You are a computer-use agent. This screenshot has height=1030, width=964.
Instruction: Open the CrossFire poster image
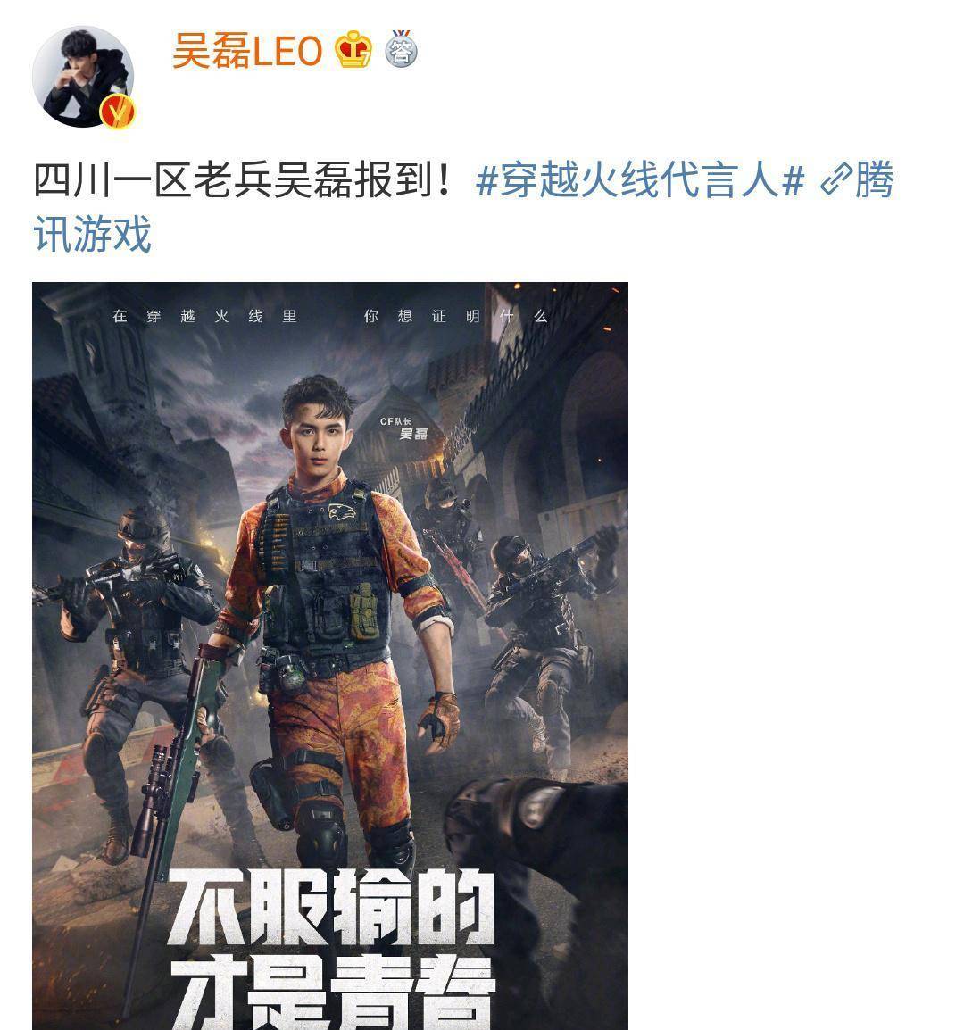(330, 655)
